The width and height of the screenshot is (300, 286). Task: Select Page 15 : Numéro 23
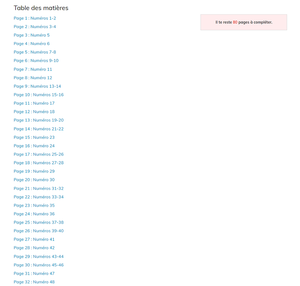coord(34,137)
